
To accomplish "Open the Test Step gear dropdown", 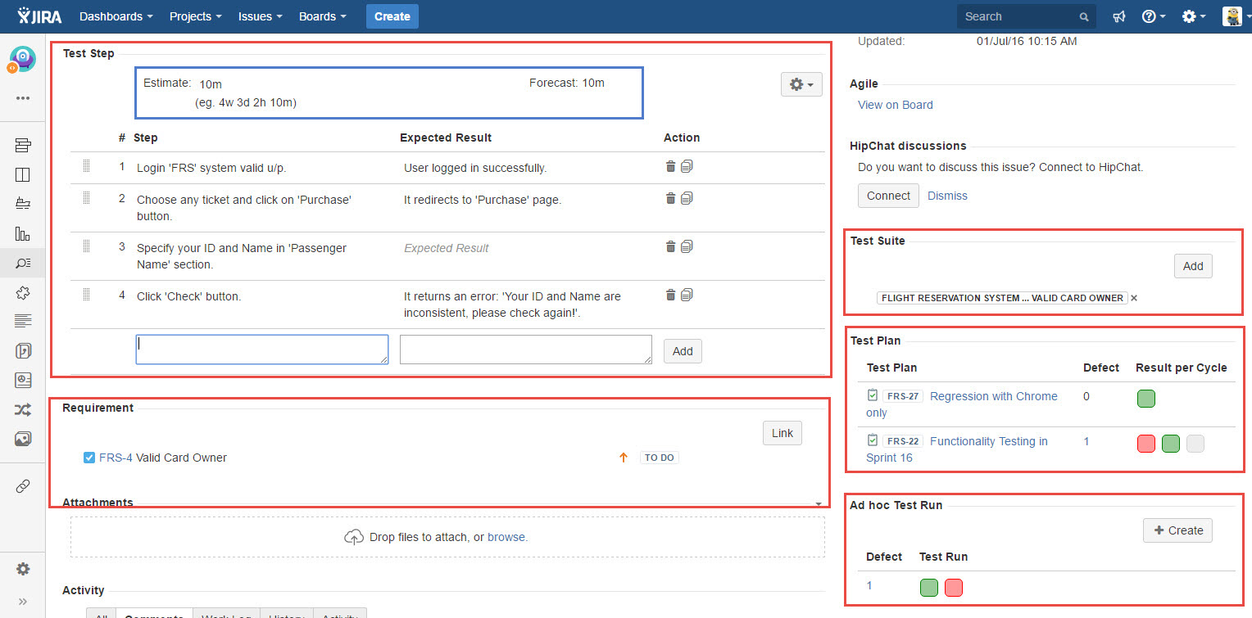I will click(801, 84).
